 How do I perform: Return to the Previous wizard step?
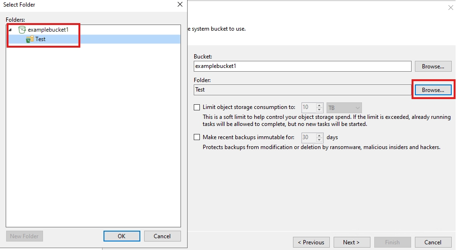coord(311,242)
